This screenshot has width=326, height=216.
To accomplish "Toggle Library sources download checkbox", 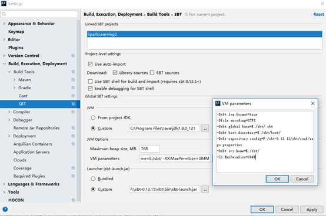I will 115,73.
